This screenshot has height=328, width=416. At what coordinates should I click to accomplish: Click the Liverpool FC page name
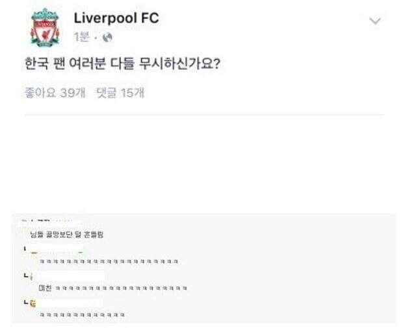point(116,18)
